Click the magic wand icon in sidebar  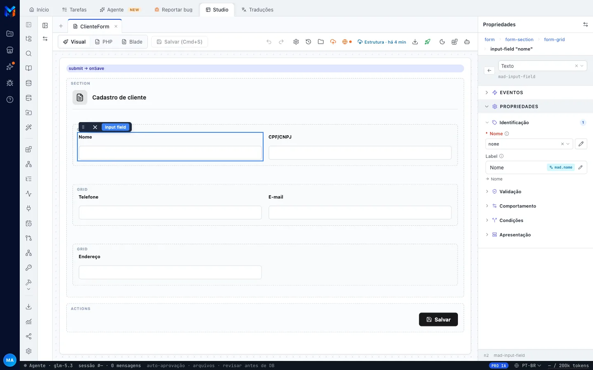pos(28,127)
